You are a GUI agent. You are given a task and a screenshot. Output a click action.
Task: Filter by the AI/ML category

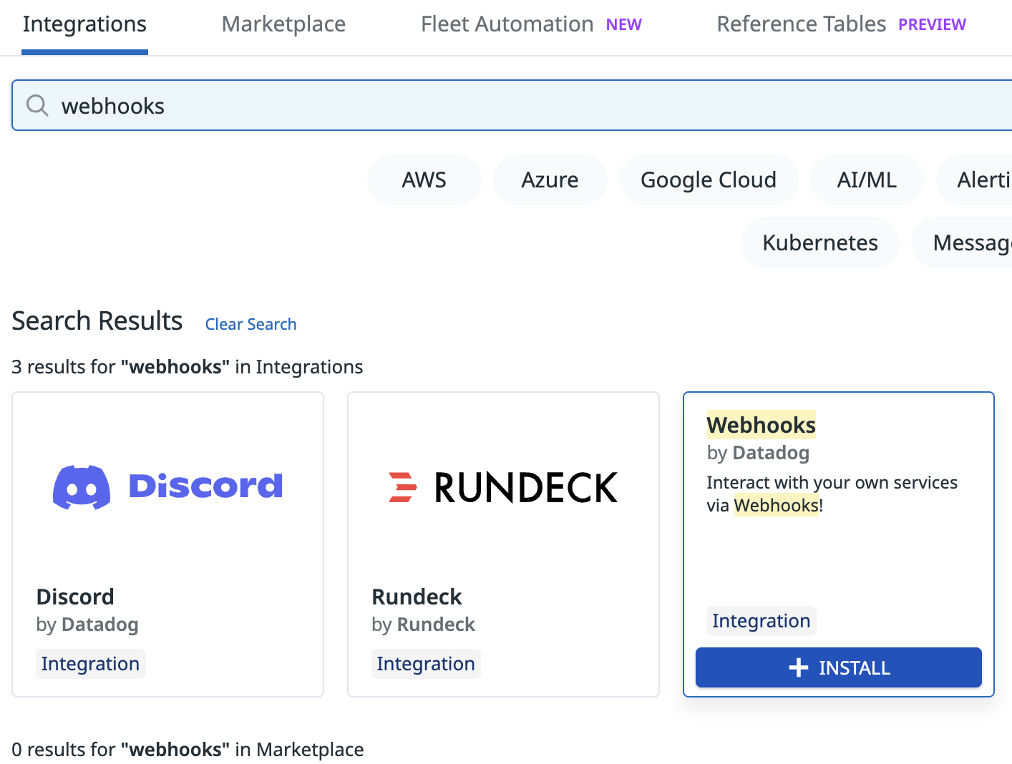pos(867,180)
